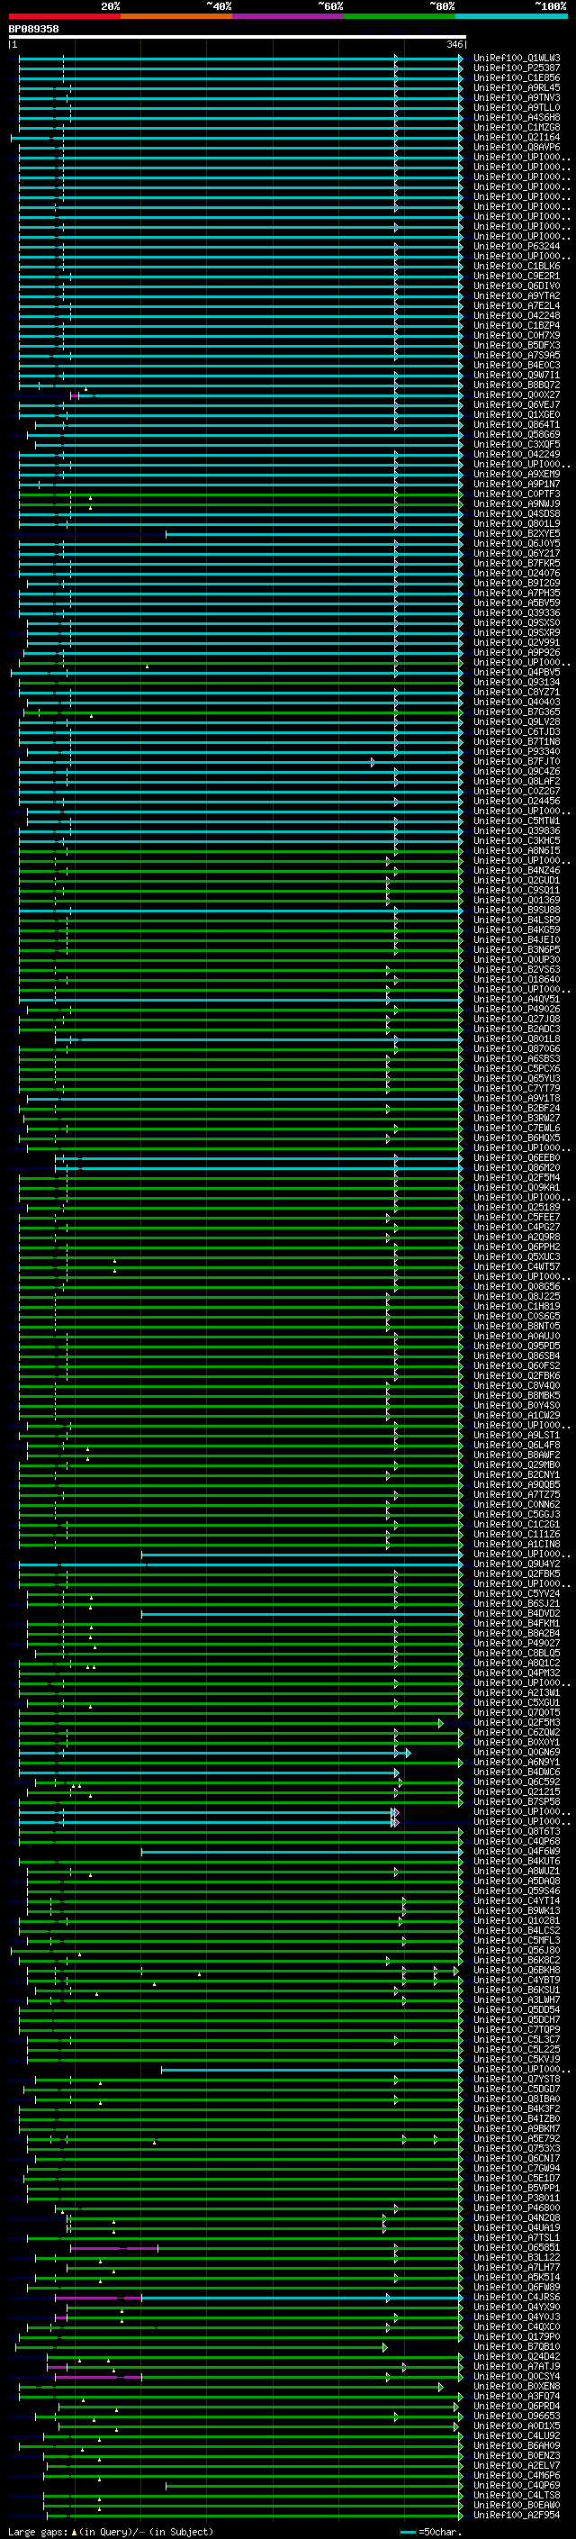
Task: Click the UniRef100_Q2FBK6 hit label
Action: [517, 1375]
